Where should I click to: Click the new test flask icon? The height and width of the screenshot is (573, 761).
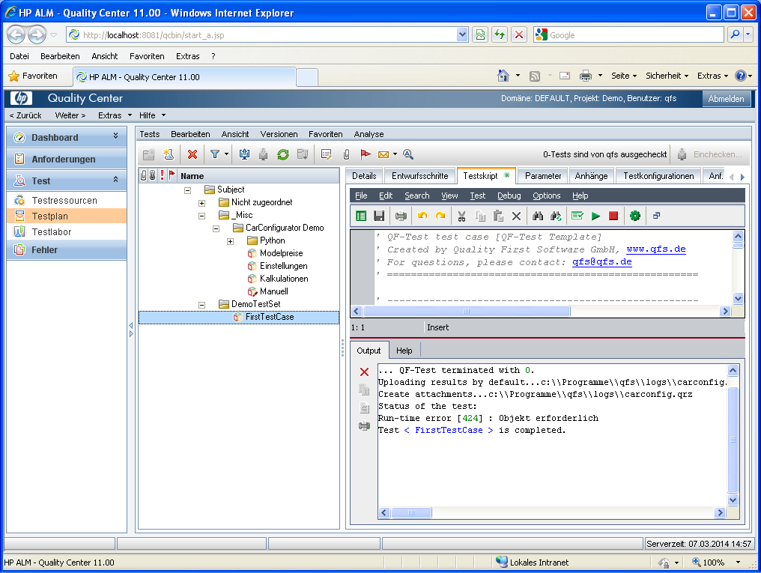tap(169, 154)
